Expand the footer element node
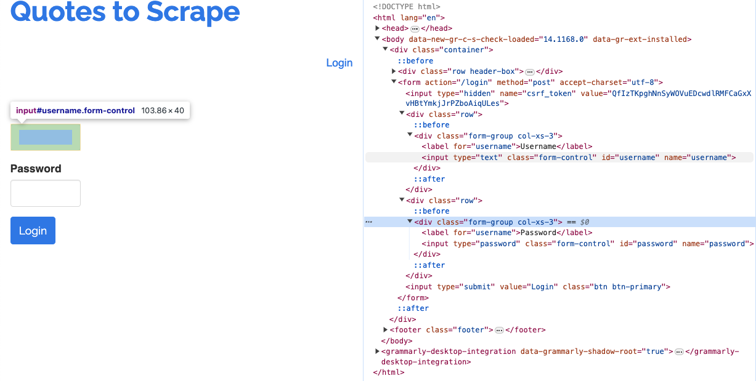756x381 pixels. click(x=386, y=330)
